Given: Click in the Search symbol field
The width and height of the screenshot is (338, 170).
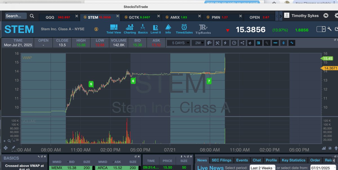Looking at the screenshot, I should (16, 16).
